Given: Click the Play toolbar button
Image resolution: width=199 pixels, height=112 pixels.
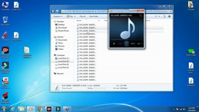Looking at the screenshot, I should coord(70,16).
